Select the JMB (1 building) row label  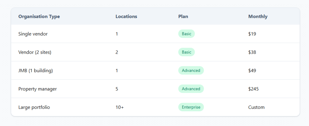pyautogui.click(x=36, y=71)
